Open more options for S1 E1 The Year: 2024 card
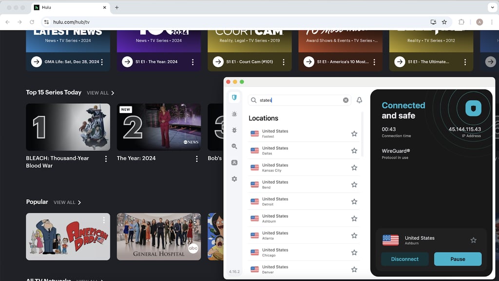The height and width of the screenshot is (281, 499). click(x=192, y=62)
